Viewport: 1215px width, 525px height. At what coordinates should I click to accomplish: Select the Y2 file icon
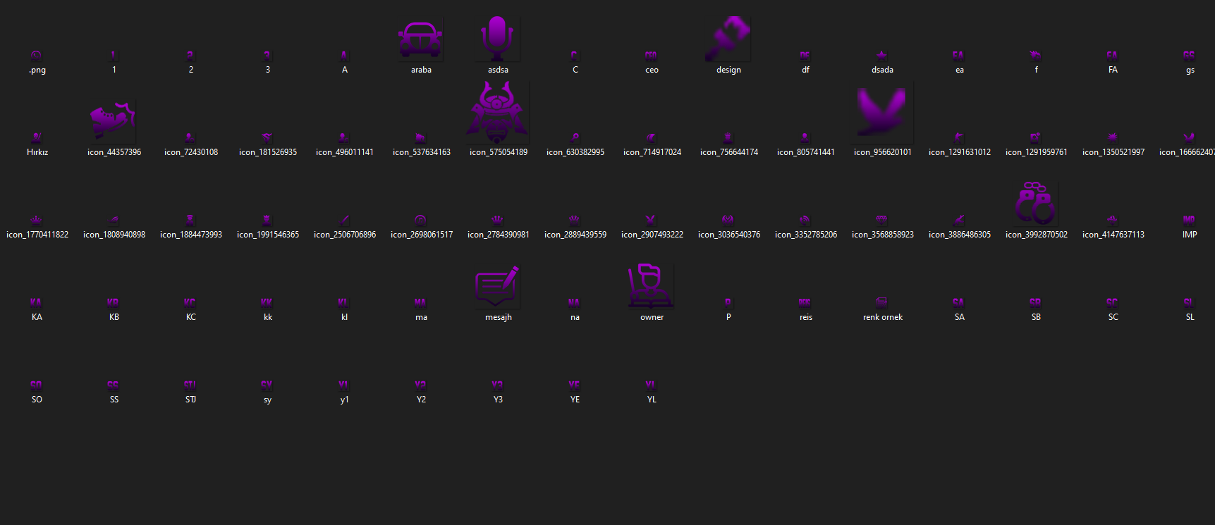[420, 385]
